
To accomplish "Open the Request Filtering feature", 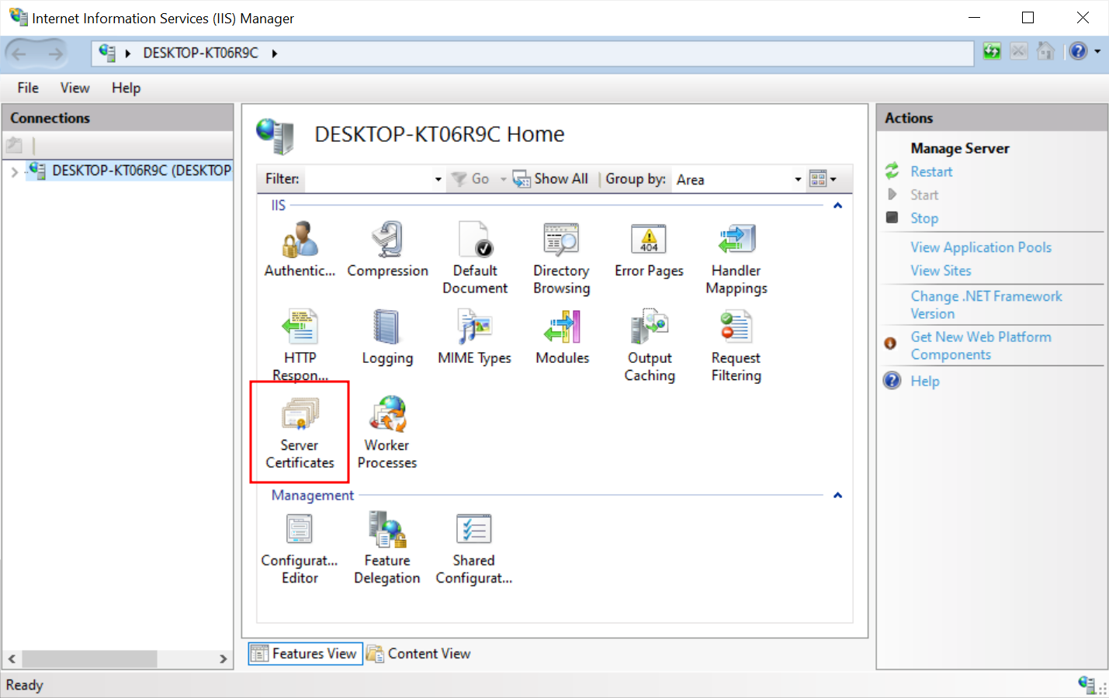I will (x=736, y=345).
